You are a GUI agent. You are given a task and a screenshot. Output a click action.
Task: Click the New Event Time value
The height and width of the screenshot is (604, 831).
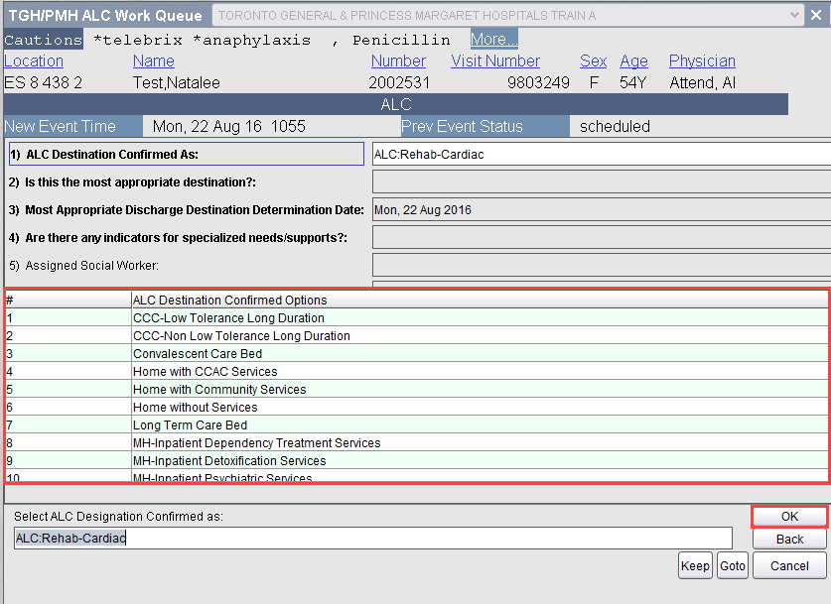pyautogui.click(x=229, y=126)
